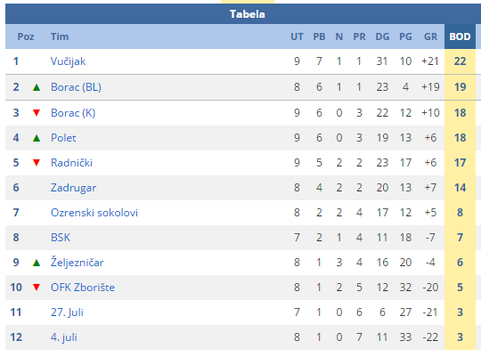Viewport: 481px width, 357px height.
Task: Click red down arrow beside Borac (K)
Action: click(37, 113)
